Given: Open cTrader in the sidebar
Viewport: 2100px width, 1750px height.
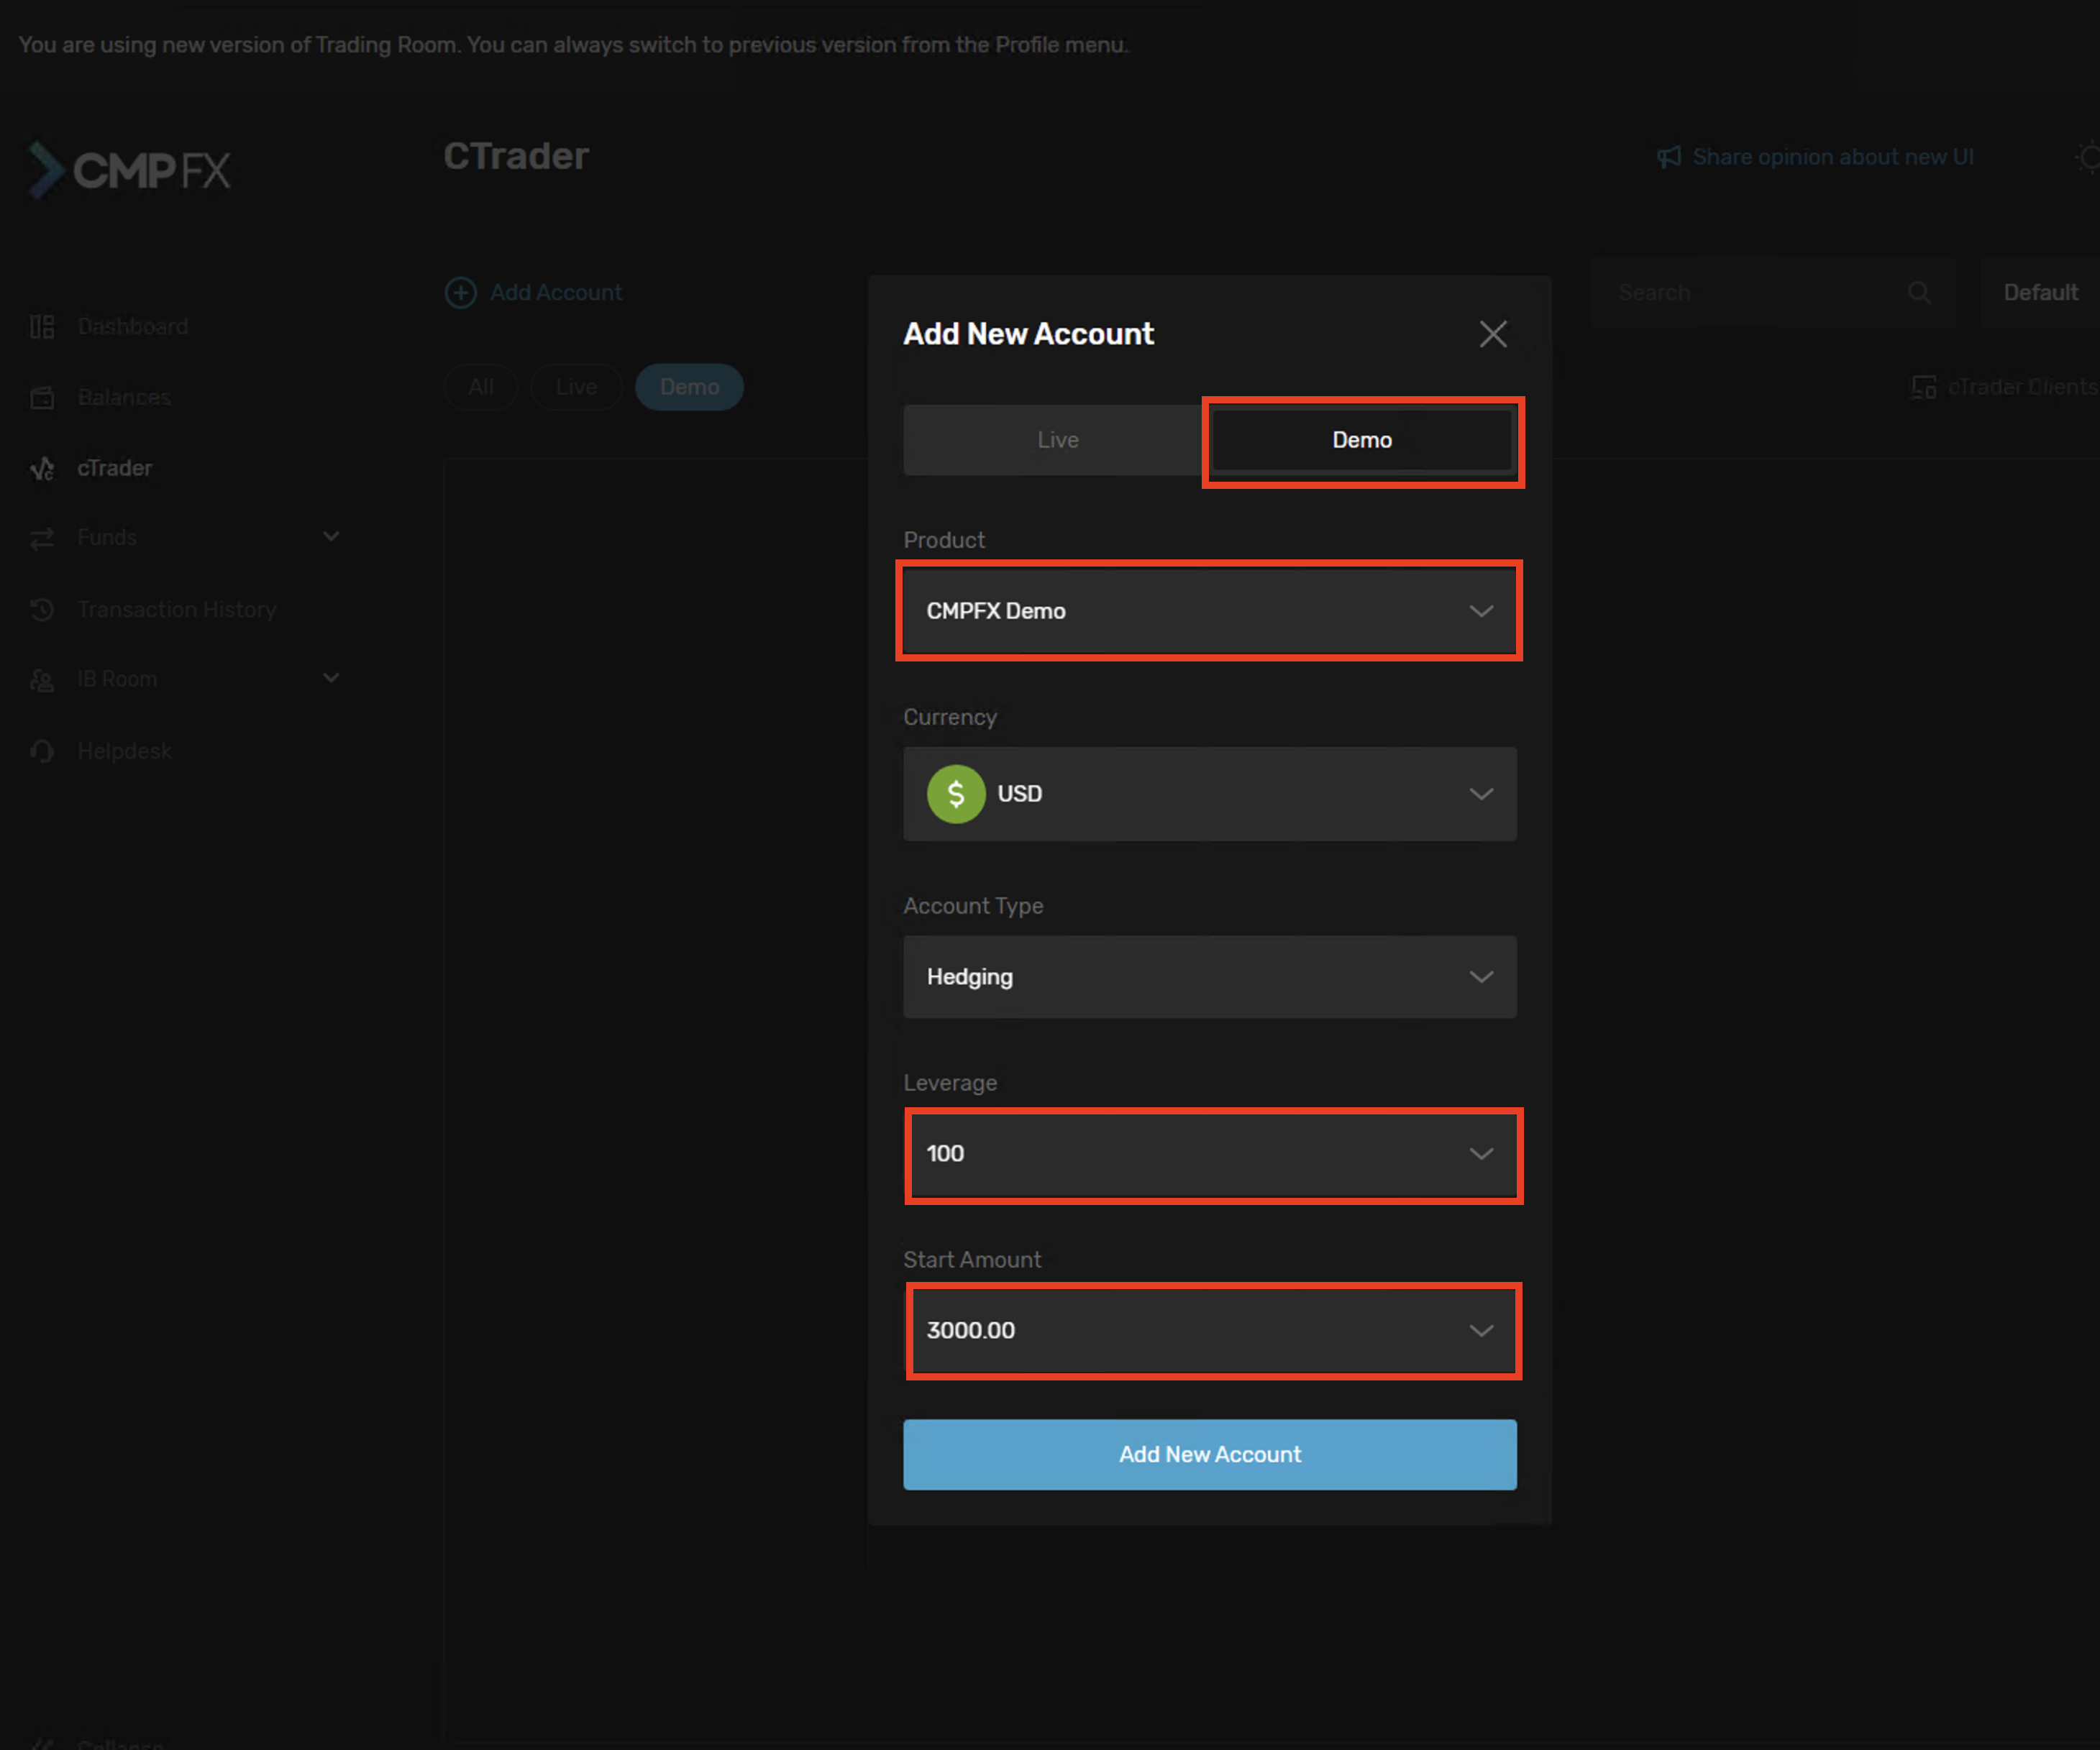Looking at the screenshot, I should click(x=114, y=468).
